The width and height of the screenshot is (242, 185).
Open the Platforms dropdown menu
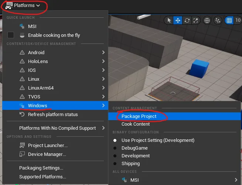(x=23, y=6)
